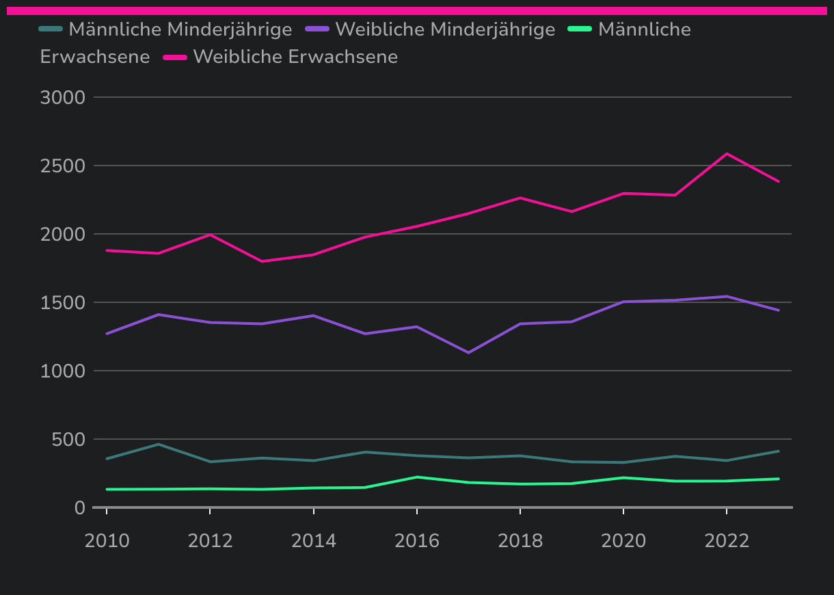Click the 2016 bump on the green line
Image resolution: width=834 pixels, height=595 pixels.
click(417, 477)
